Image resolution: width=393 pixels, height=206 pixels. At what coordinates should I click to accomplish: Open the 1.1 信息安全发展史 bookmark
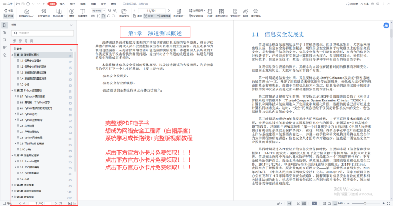(31, 61)
